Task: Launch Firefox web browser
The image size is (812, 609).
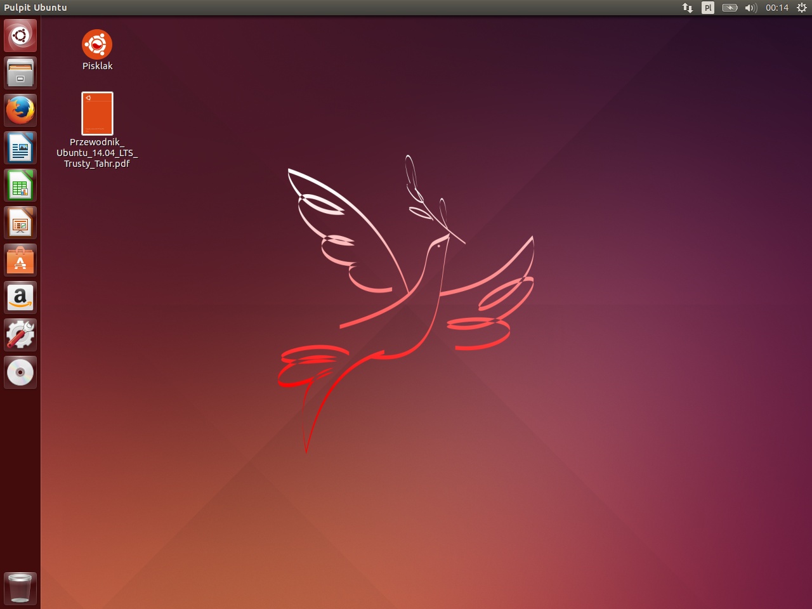Action: pyautogui.click(x=20, y=110)
